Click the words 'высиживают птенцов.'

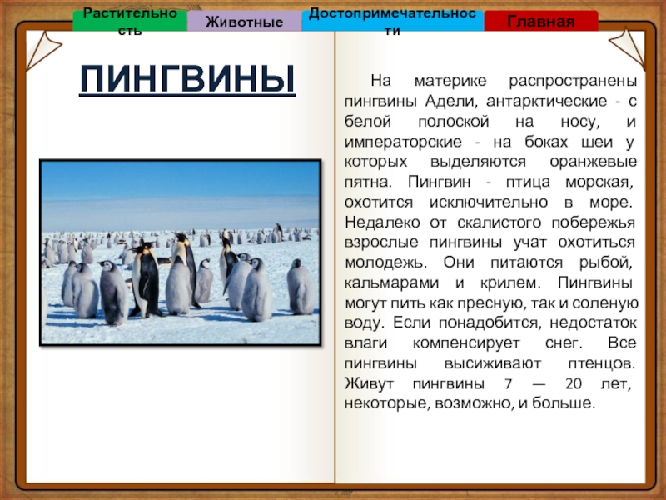(539, 363)
